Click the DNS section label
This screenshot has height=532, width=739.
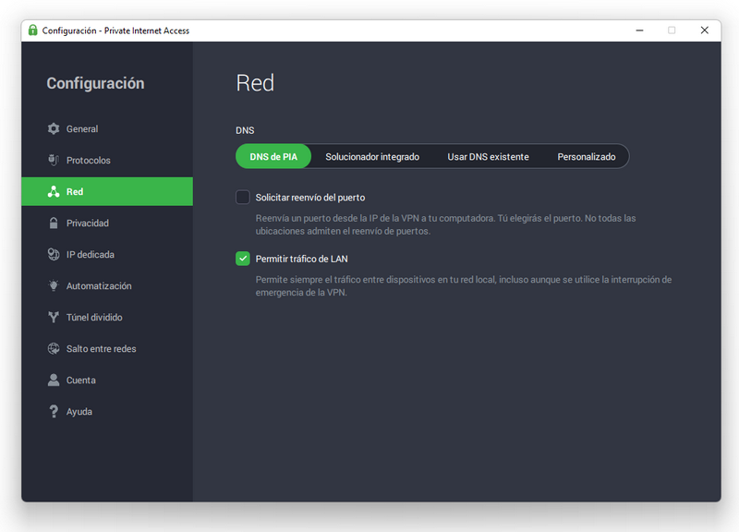(x=245, y=130)
